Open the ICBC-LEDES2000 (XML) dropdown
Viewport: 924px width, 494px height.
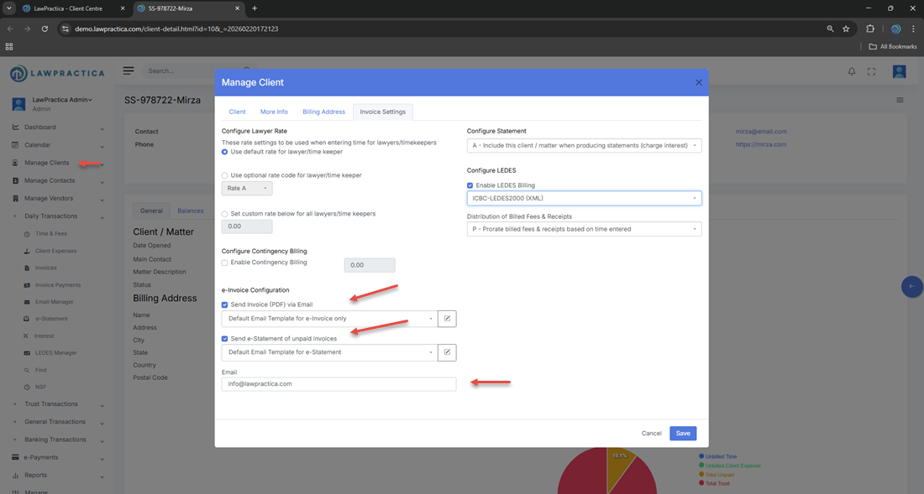584,199
